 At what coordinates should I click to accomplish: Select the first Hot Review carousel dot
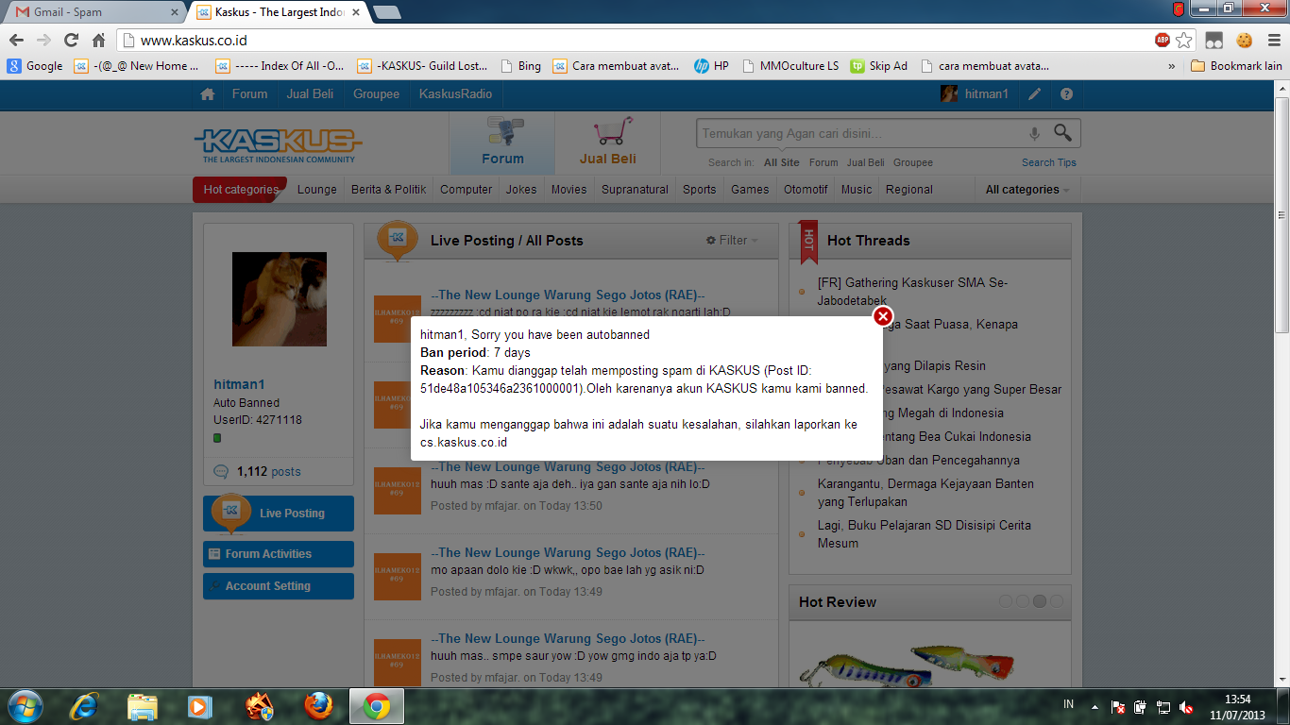(x=1006, y=601)
